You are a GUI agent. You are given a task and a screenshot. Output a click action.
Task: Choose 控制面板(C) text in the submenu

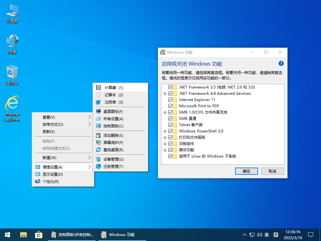(x=113, y=126)
